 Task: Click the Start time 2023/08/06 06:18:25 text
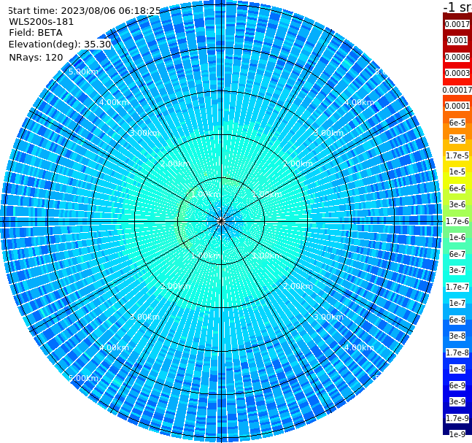pyautogui.click(x=85, y=10)
